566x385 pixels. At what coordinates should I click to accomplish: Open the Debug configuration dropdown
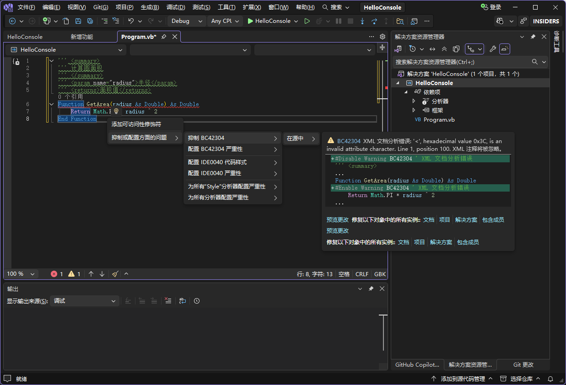click(x=187, y=21)
